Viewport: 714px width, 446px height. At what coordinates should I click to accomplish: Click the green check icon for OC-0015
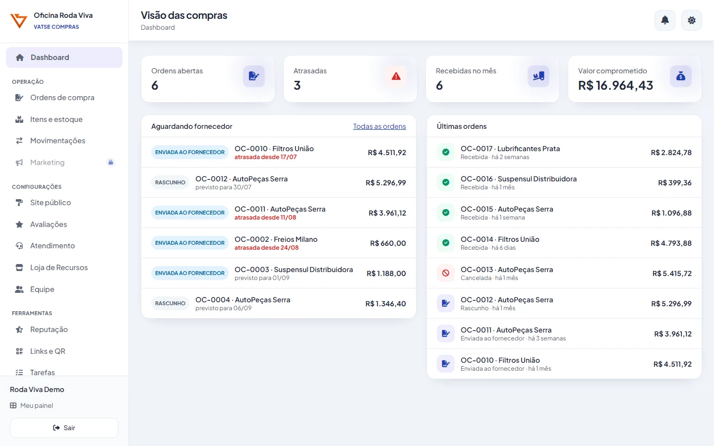(x=446, y=213)
